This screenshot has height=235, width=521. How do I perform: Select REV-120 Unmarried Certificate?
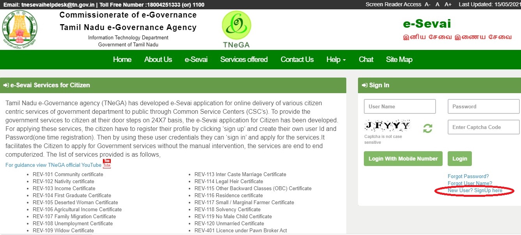click(x=229, y=224)
